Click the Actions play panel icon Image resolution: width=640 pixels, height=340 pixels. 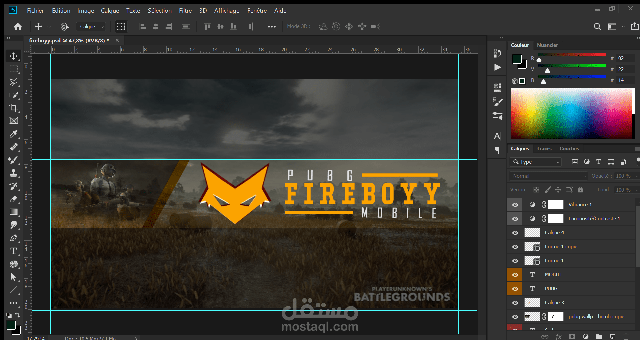coord(498,67)
